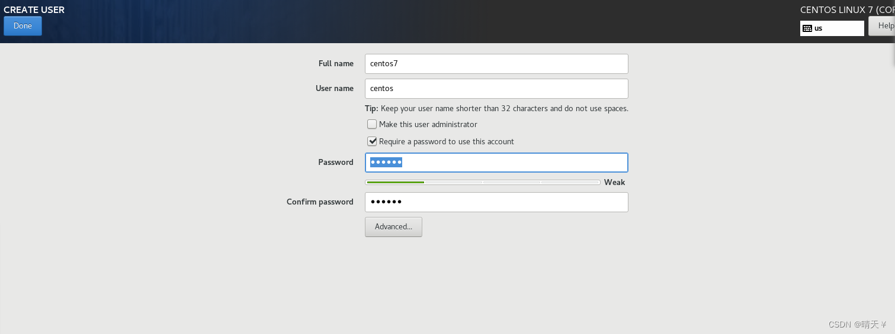
Task: Click the Full name label
Action: coord(336,64)
